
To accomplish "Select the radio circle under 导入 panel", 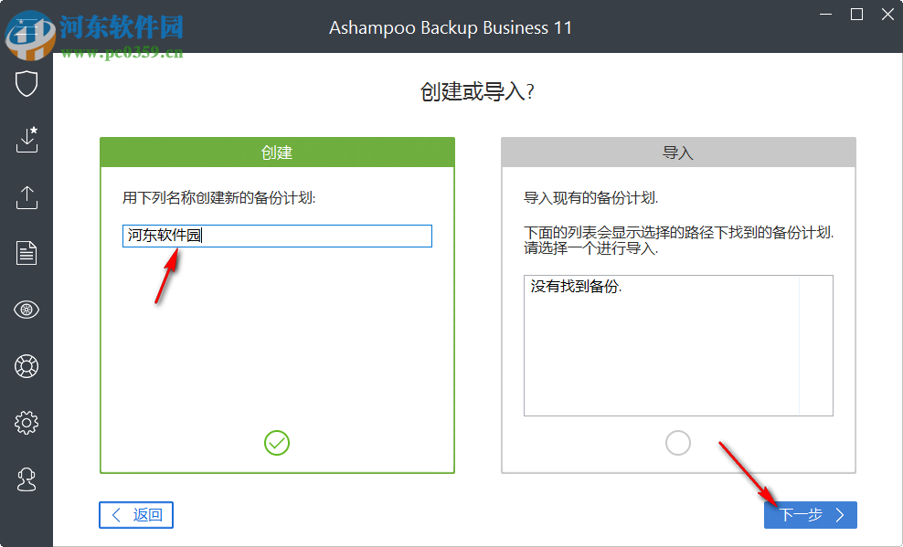I will click(678, 442).
